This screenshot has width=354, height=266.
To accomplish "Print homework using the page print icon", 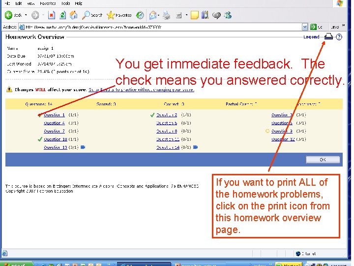I will [x=328, y=36].
